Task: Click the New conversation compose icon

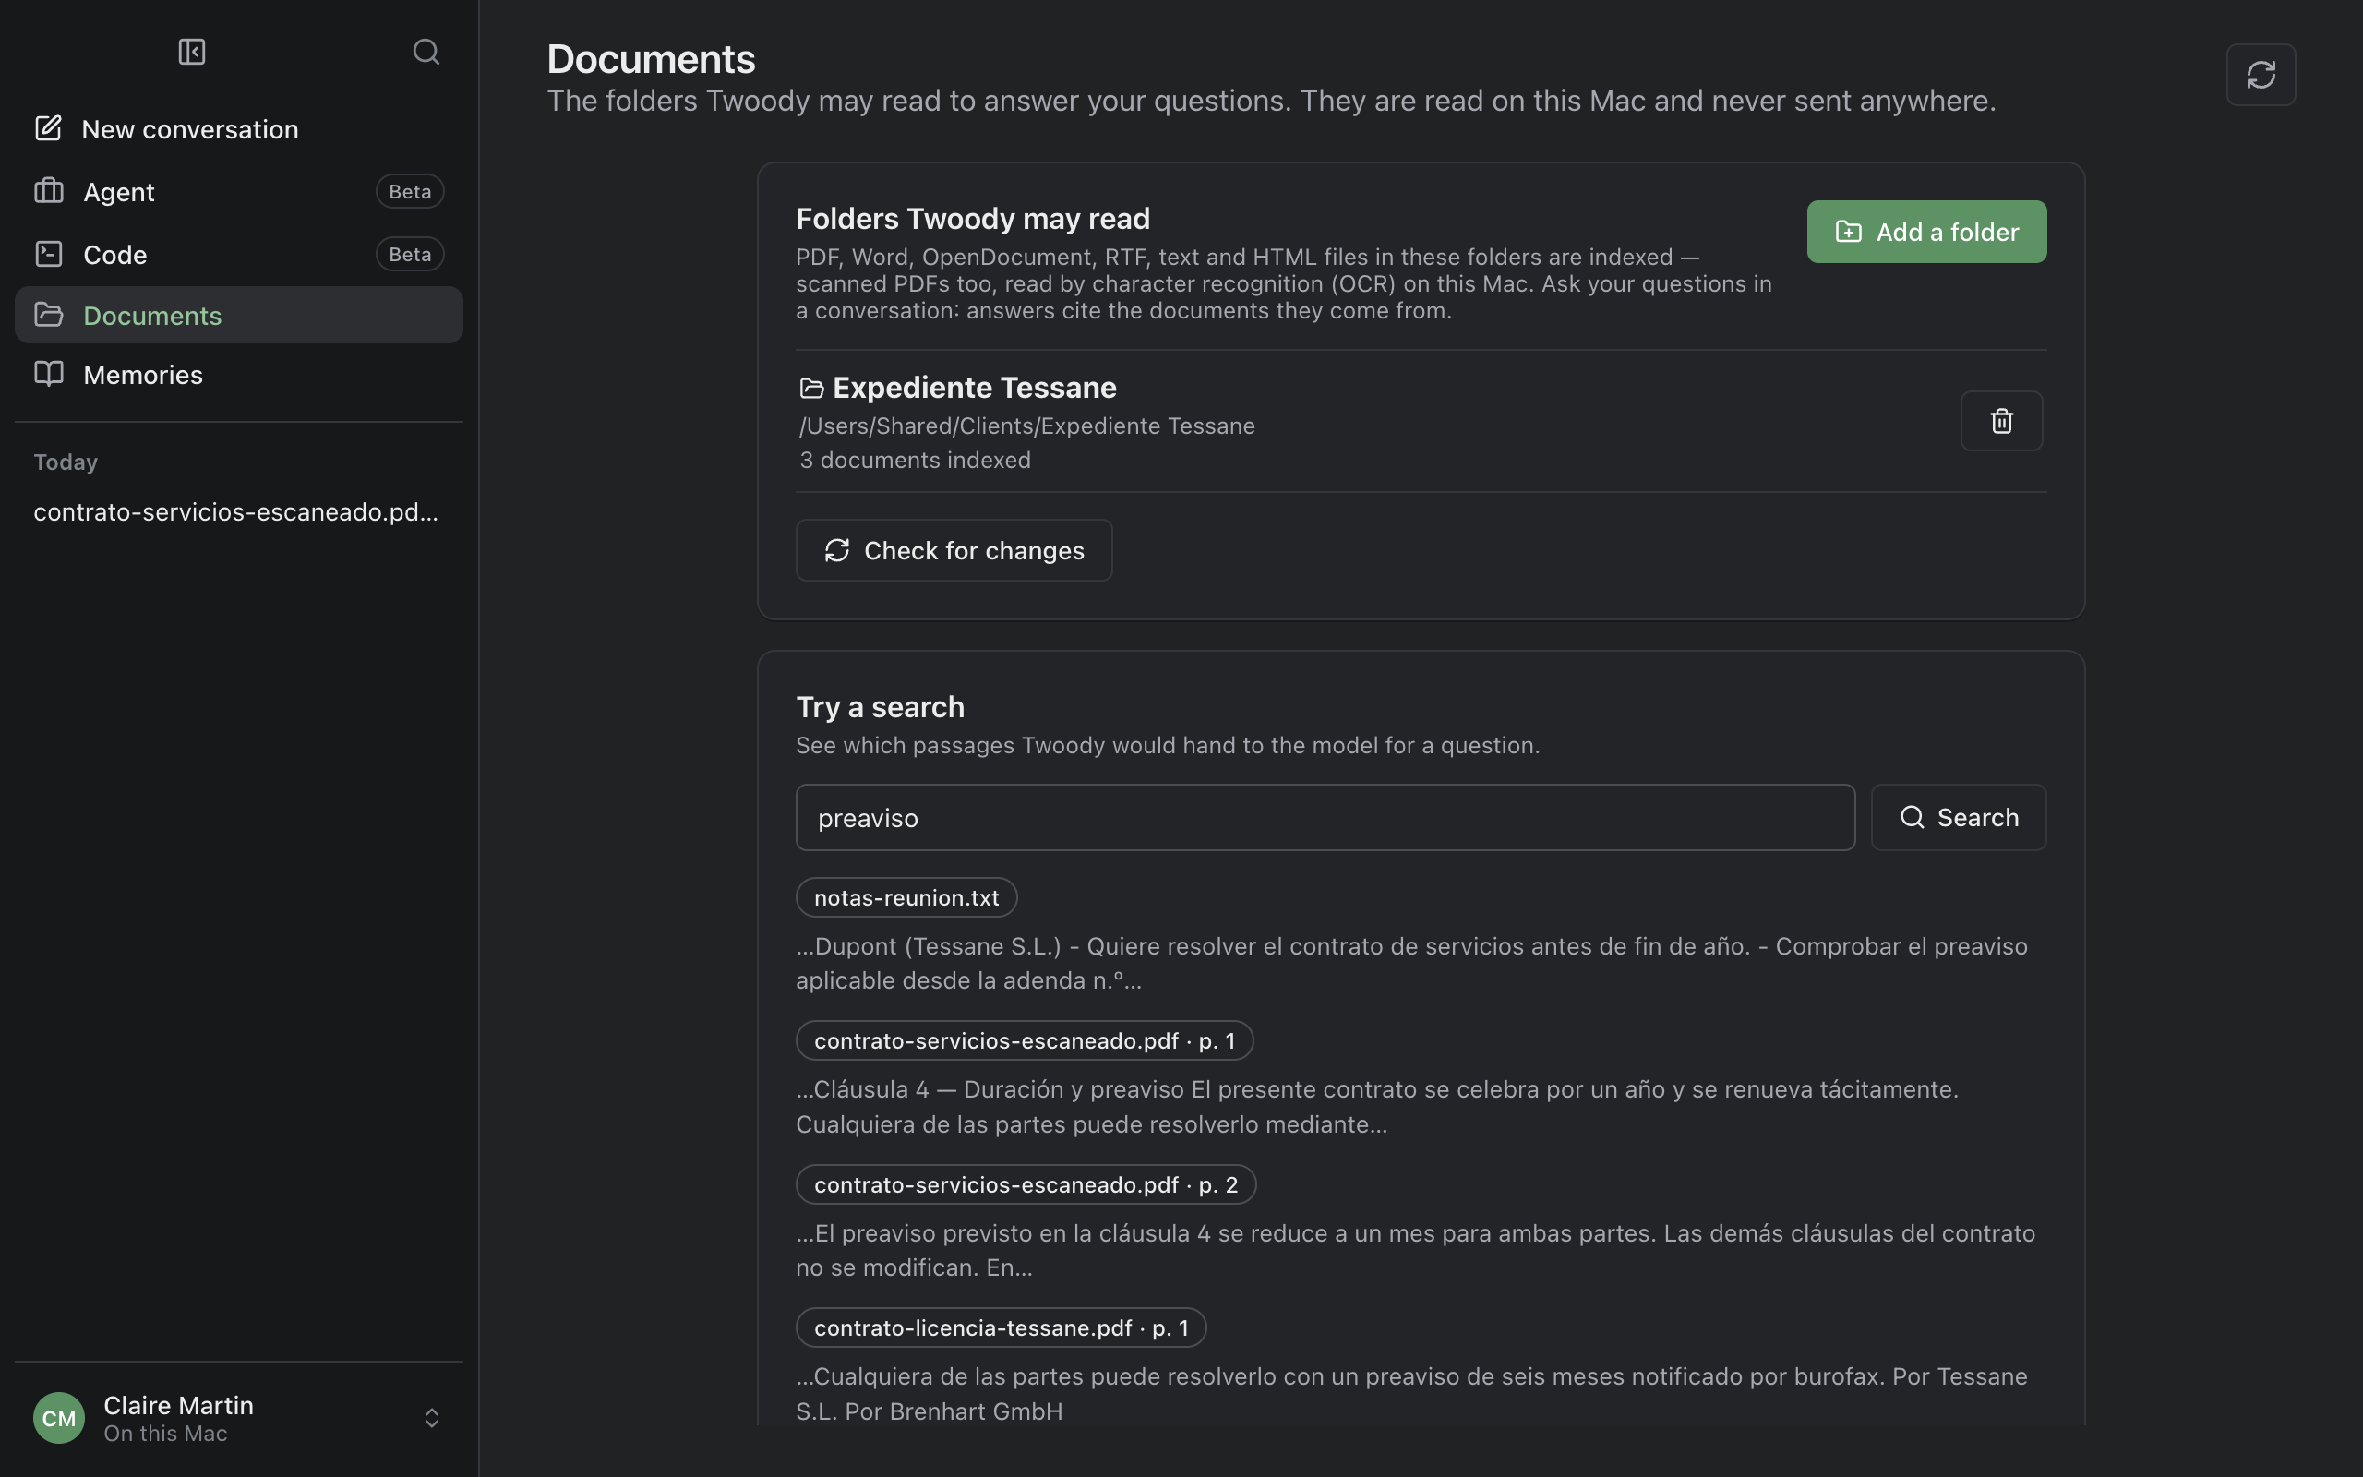Action: (x=49, y=128)
